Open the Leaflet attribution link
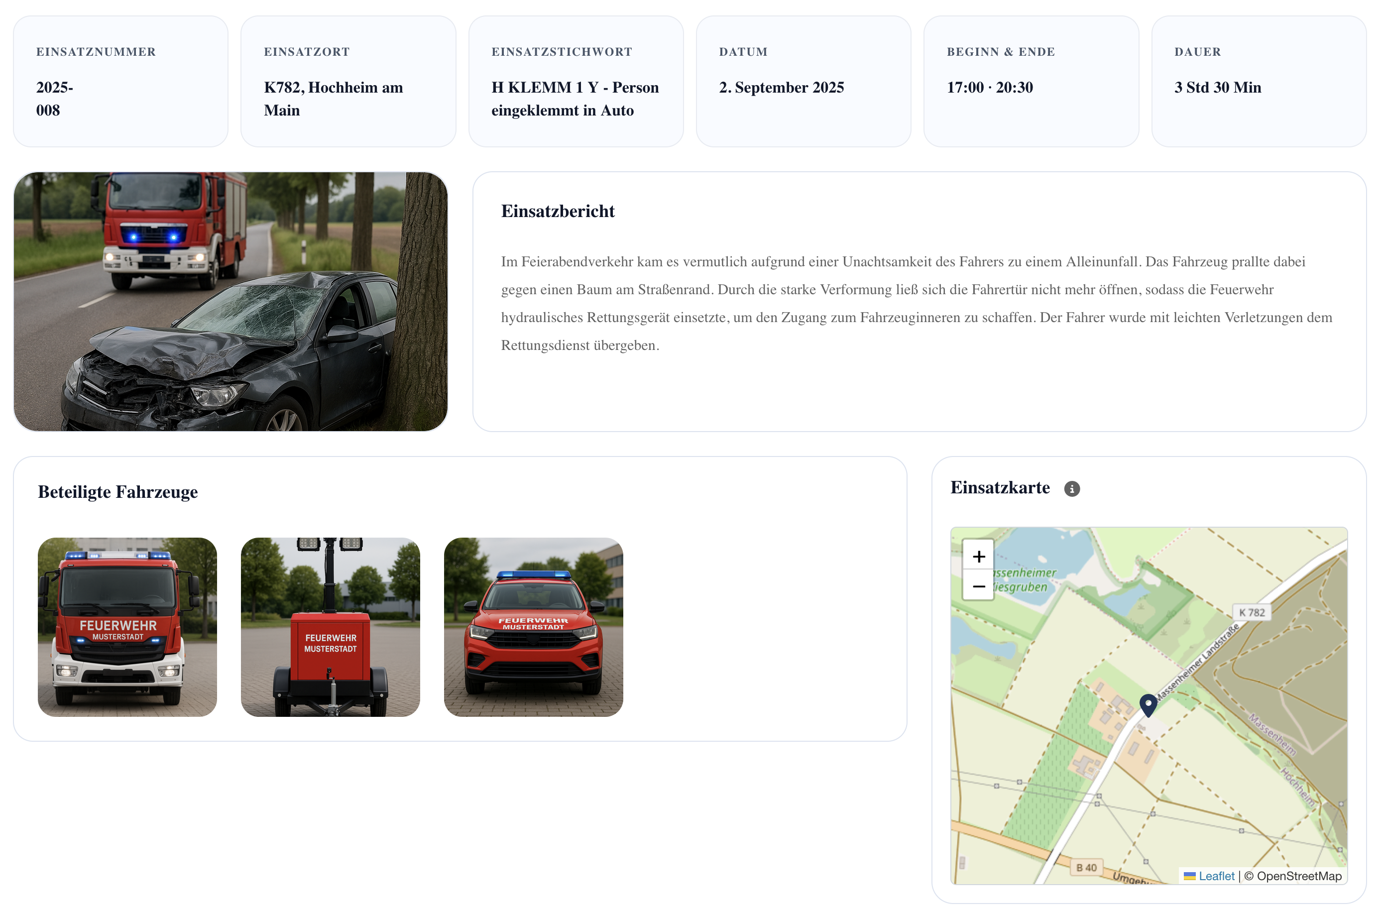 click(x=1217, y=876)
